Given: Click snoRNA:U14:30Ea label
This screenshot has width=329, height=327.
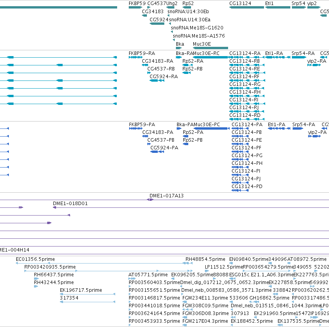Looking at the screenshot, I should tap(190, 20).
